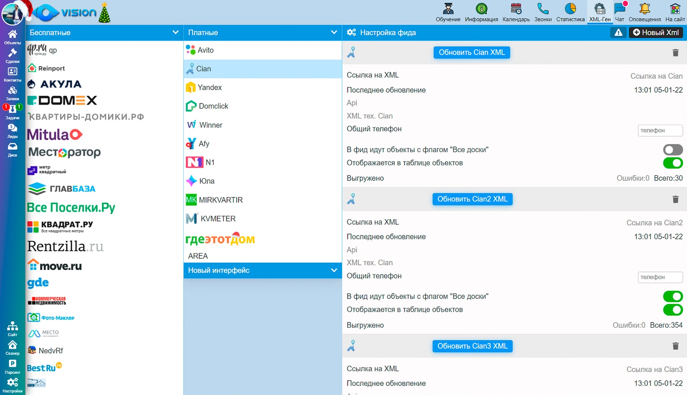Delete the Cian2 feed with trash icon

[675, 199]
